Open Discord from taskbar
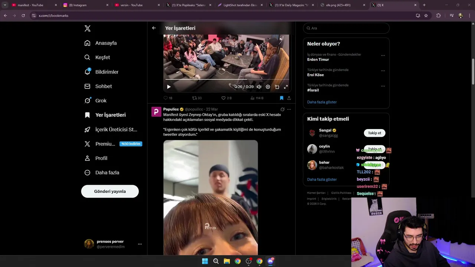475x267 pixels. click(271, 261)
